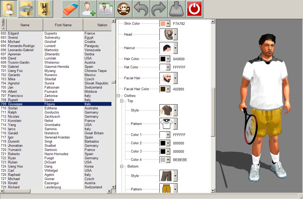This screenshot has height=199, width=303.
Task: Click the player card copy icon
Action: point(106,9)
